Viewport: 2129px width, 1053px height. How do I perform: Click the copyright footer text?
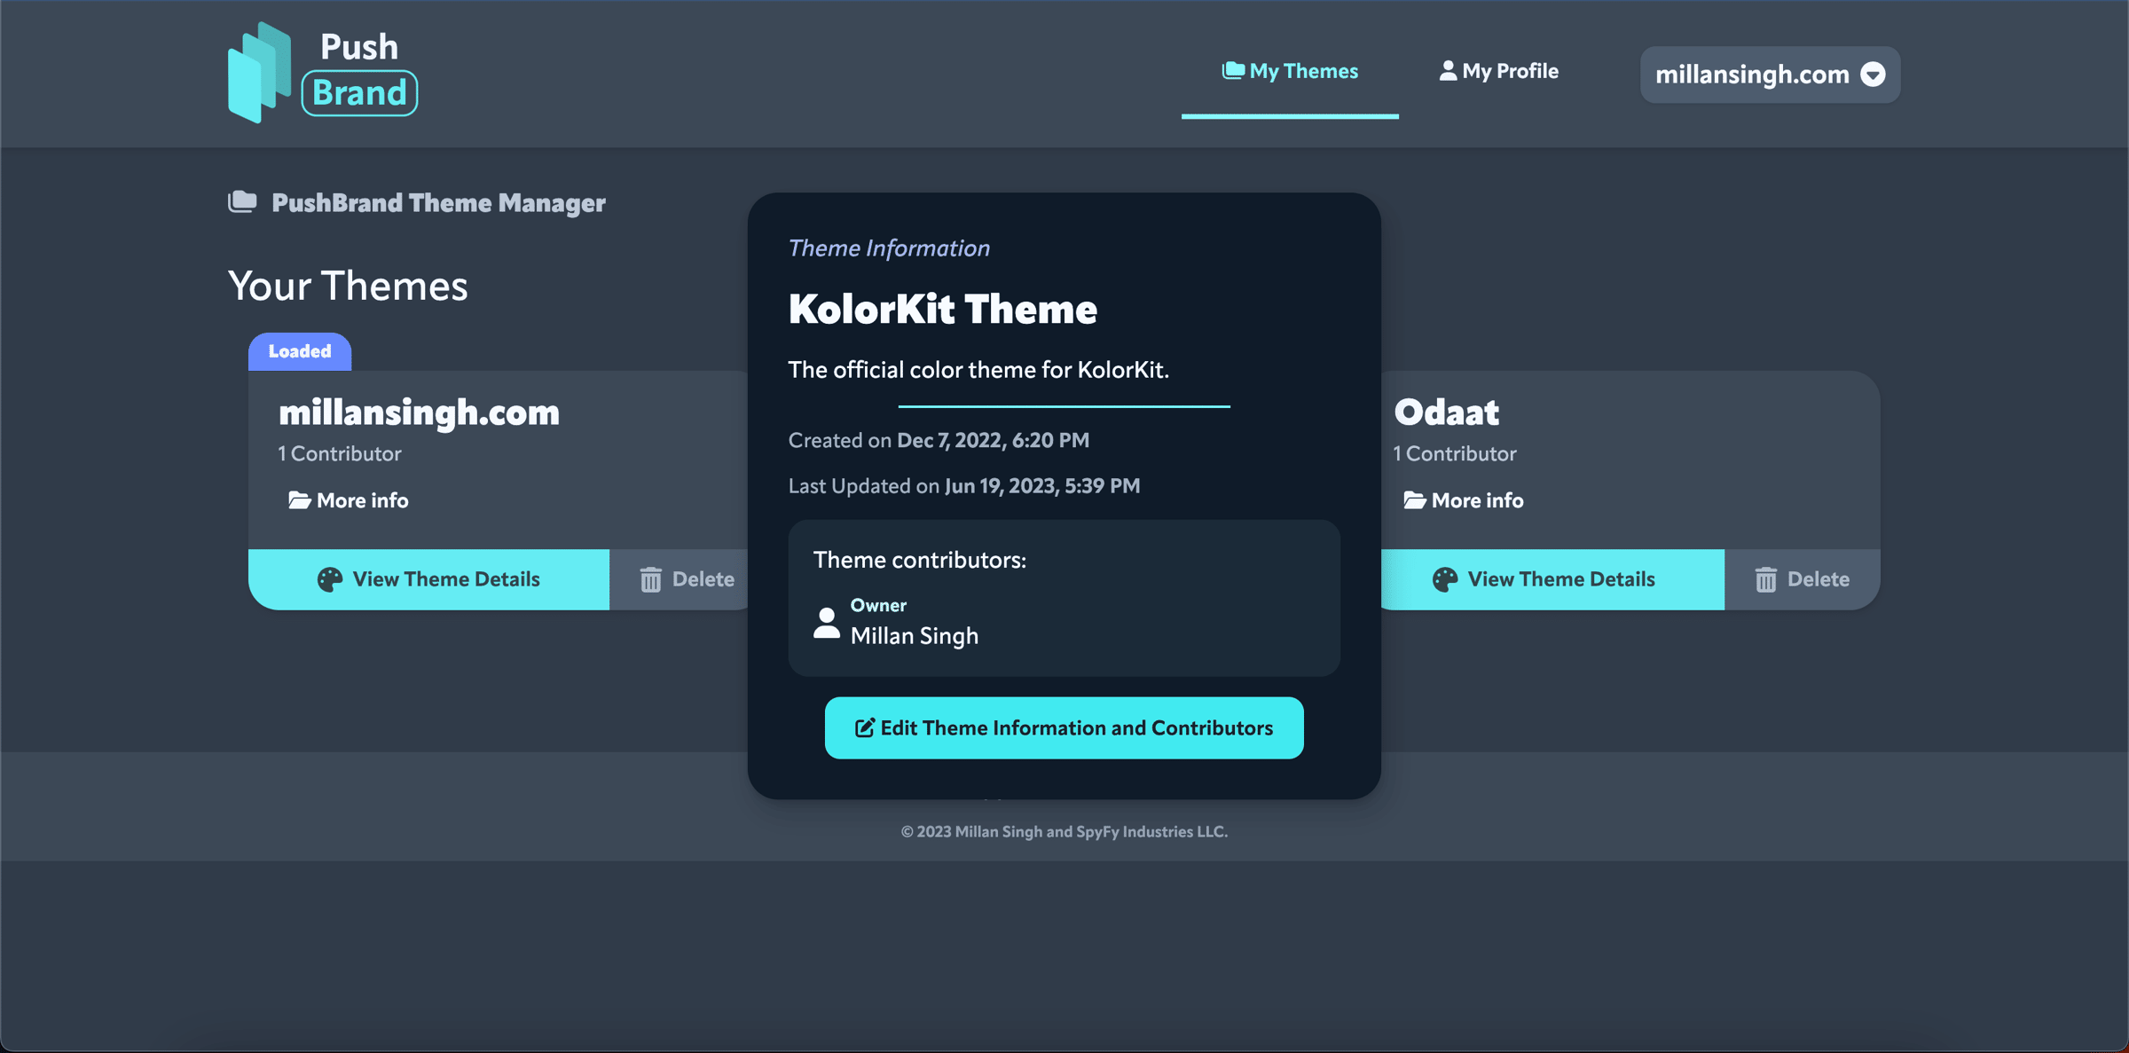1064,832
